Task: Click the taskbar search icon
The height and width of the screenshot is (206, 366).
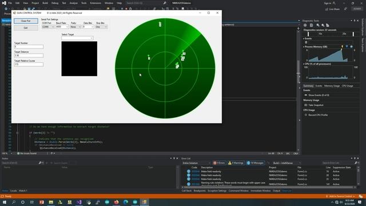Action: 14,202
